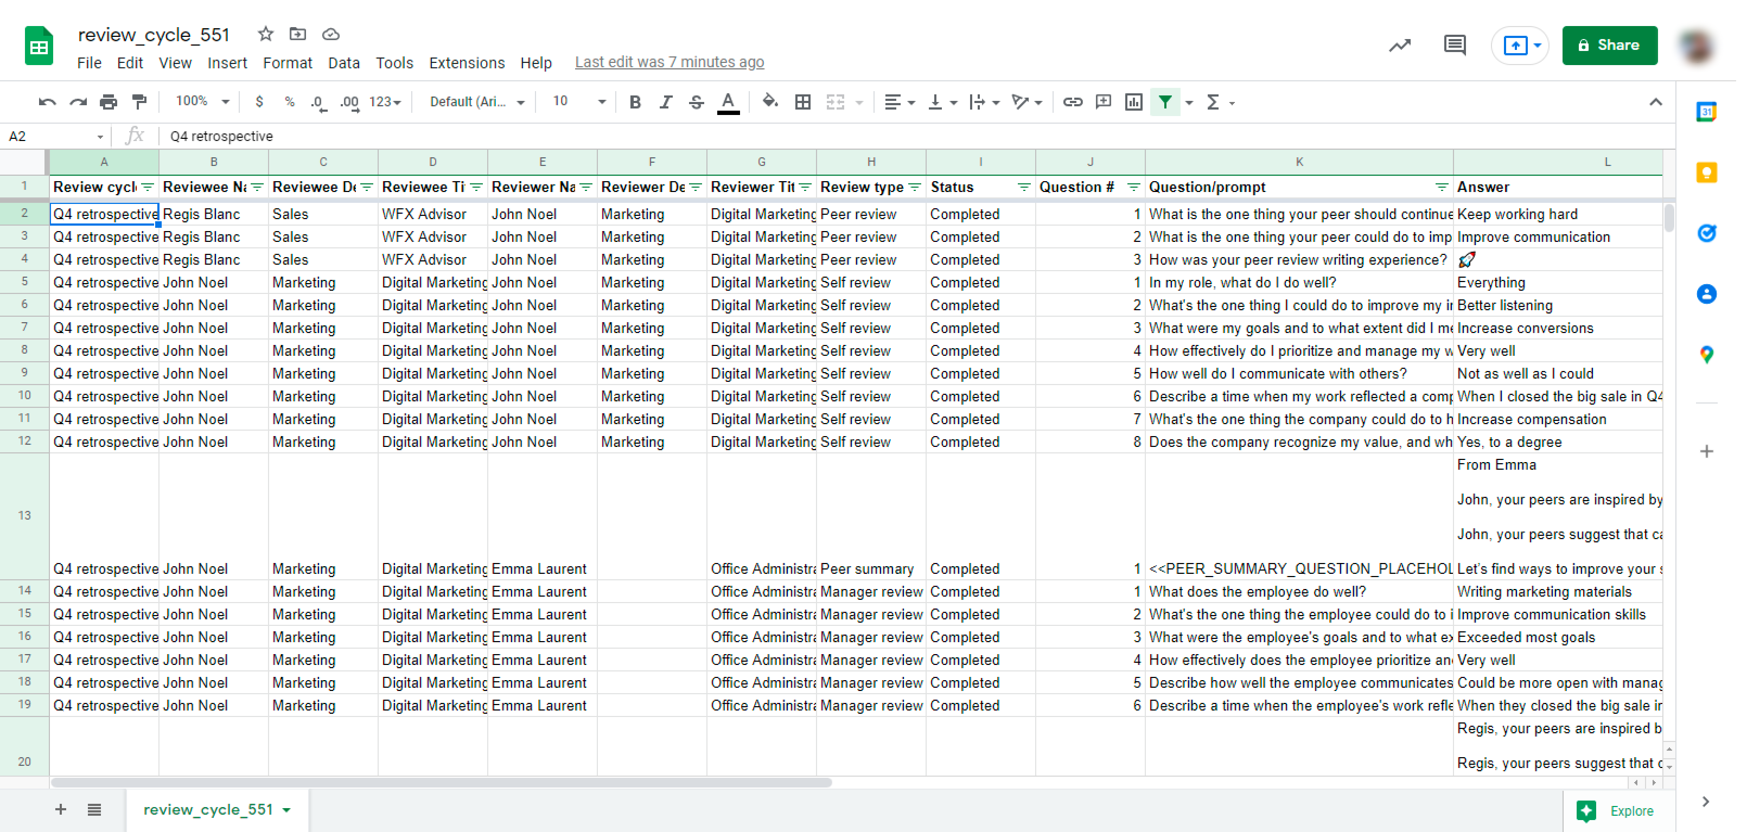Open the Status column filter dropdown

tap(1023, 187)
